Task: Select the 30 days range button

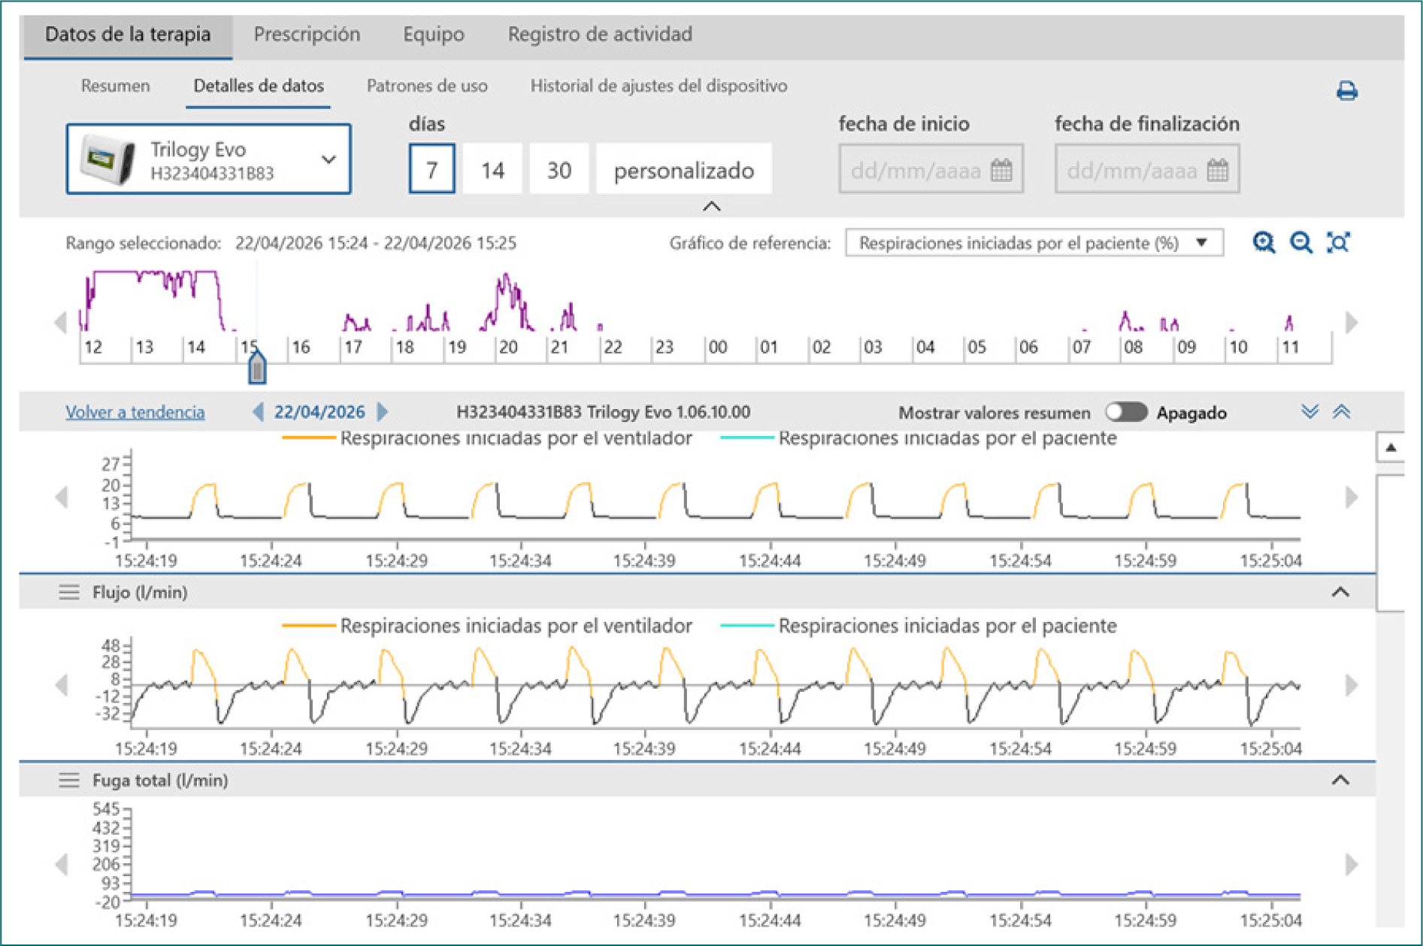Action: point(559,169)
